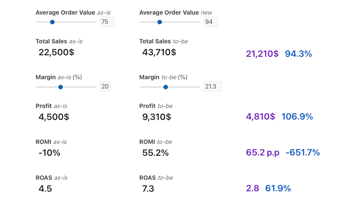Focus the new order value field showing 94
This screenshot has height=210, width=350.
pos(210,22)
